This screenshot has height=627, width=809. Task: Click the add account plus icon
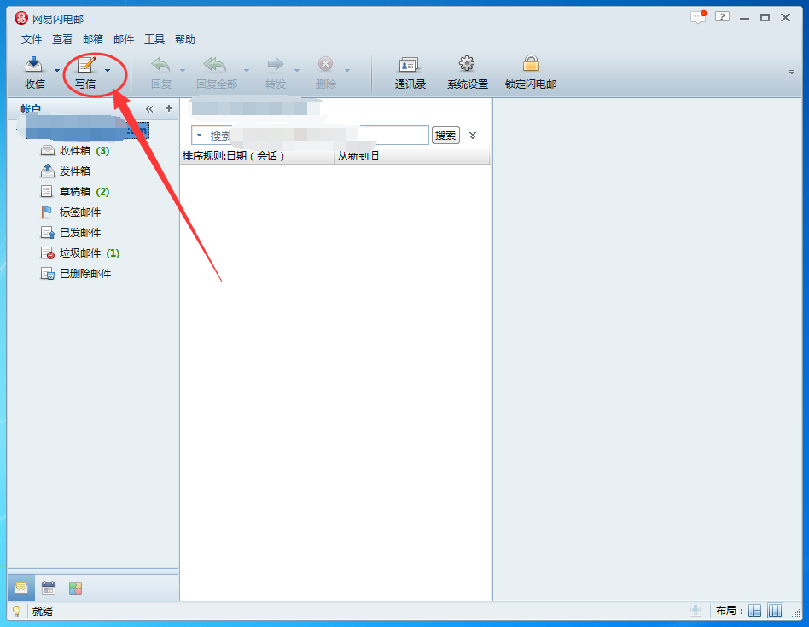click(168, 108)
